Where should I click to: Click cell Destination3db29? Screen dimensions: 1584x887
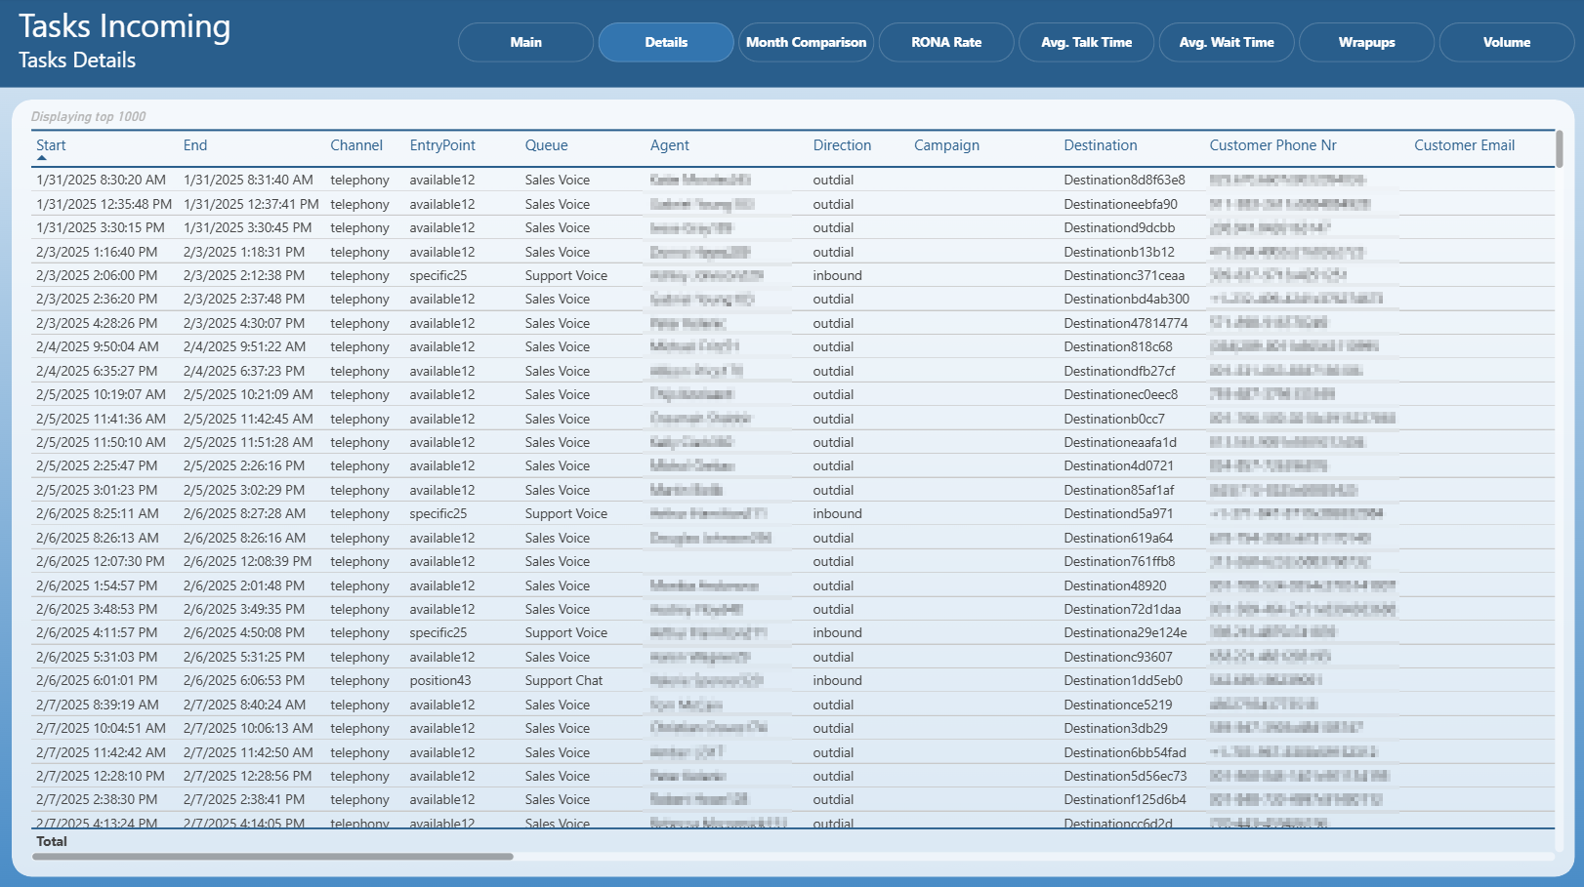(1115, 729)
